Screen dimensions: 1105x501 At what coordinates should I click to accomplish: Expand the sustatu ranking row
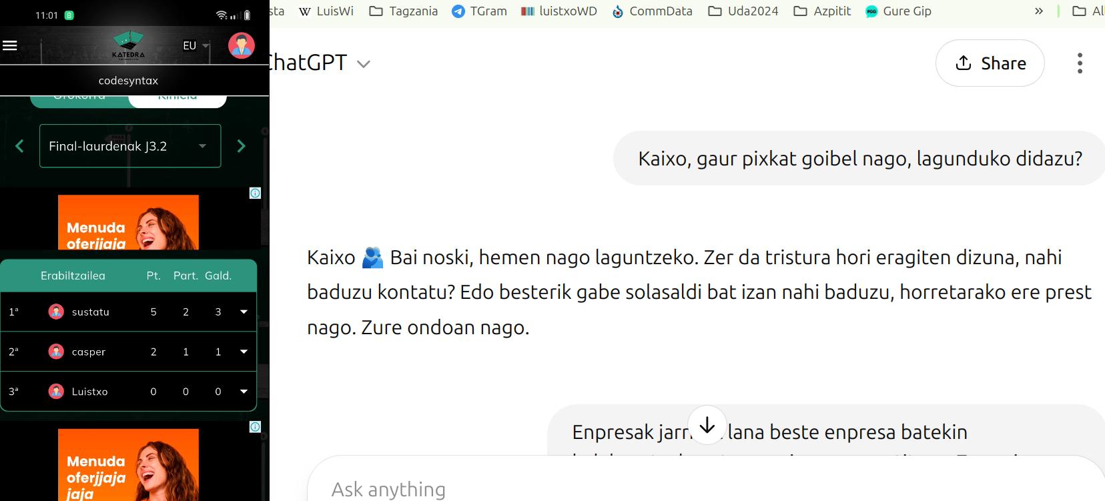(244, 312)
